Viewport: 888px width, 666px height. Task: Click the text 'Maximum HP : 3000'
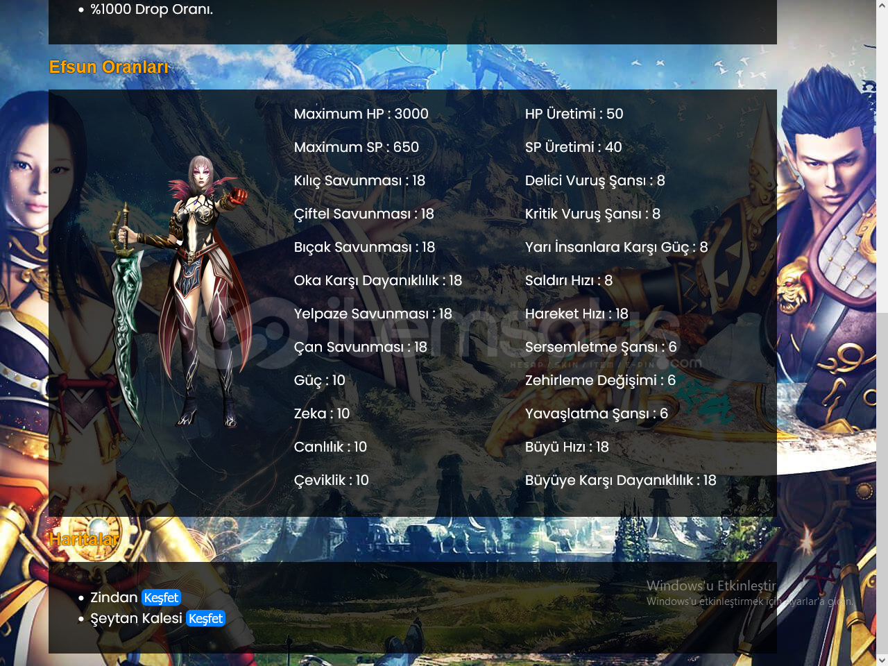[361, 114]
